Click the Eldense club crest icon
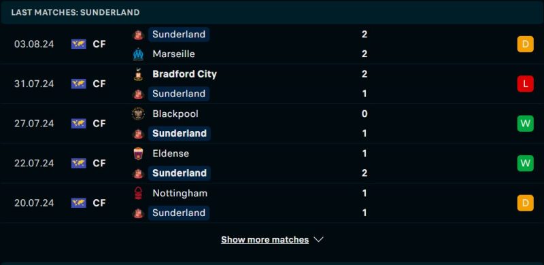544x265 pixels. coord(138,154)
